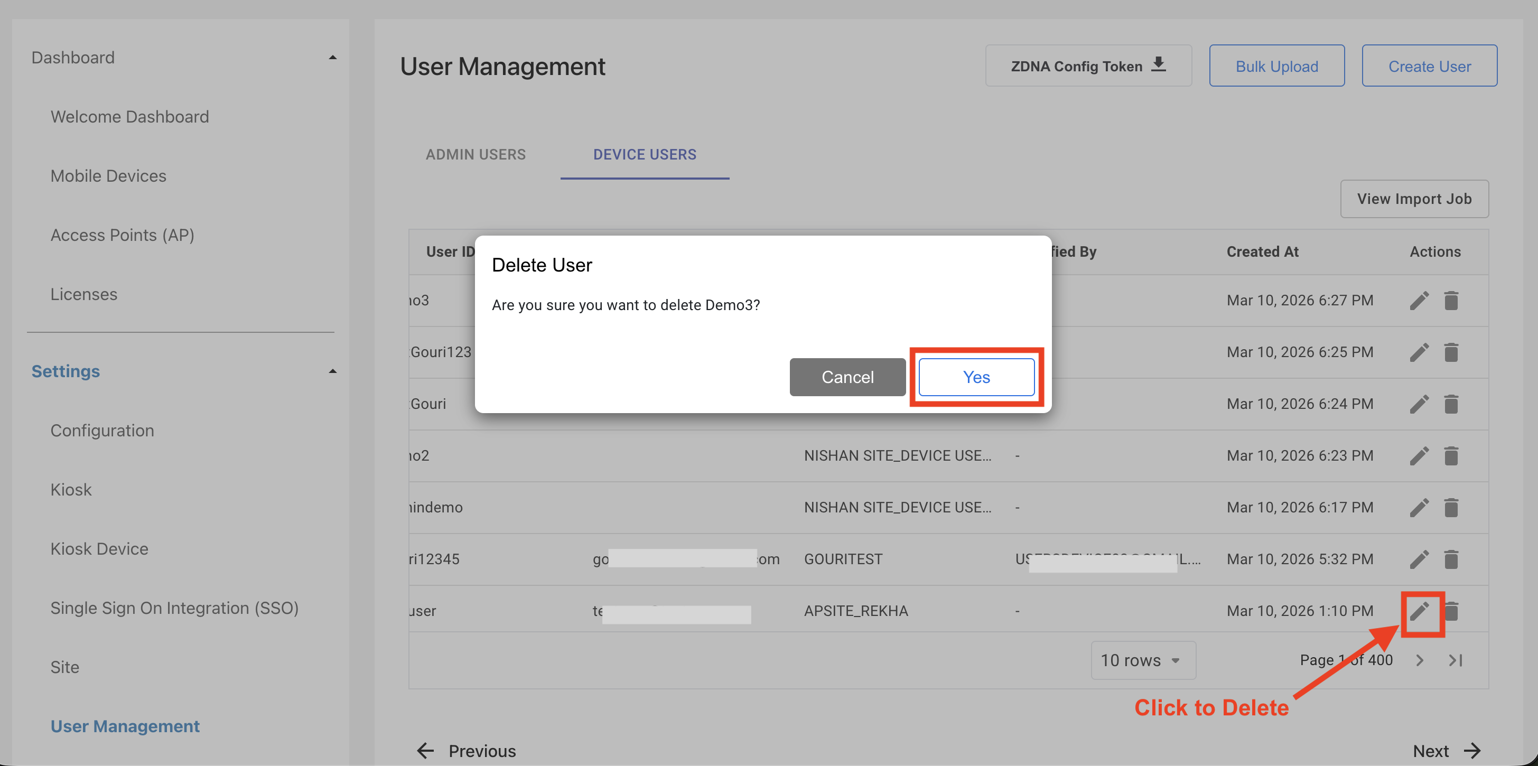
Task: Switch to ADMIN USERS tab
Action: coord(476,155)
